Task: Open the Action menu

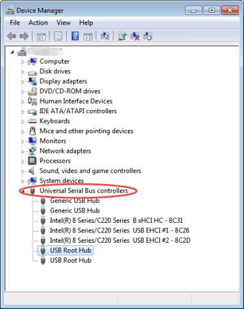Action: (39, 23)
